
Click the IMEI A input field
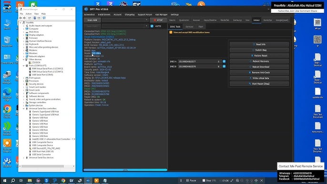pyautogui.click(x=200, y=61)
